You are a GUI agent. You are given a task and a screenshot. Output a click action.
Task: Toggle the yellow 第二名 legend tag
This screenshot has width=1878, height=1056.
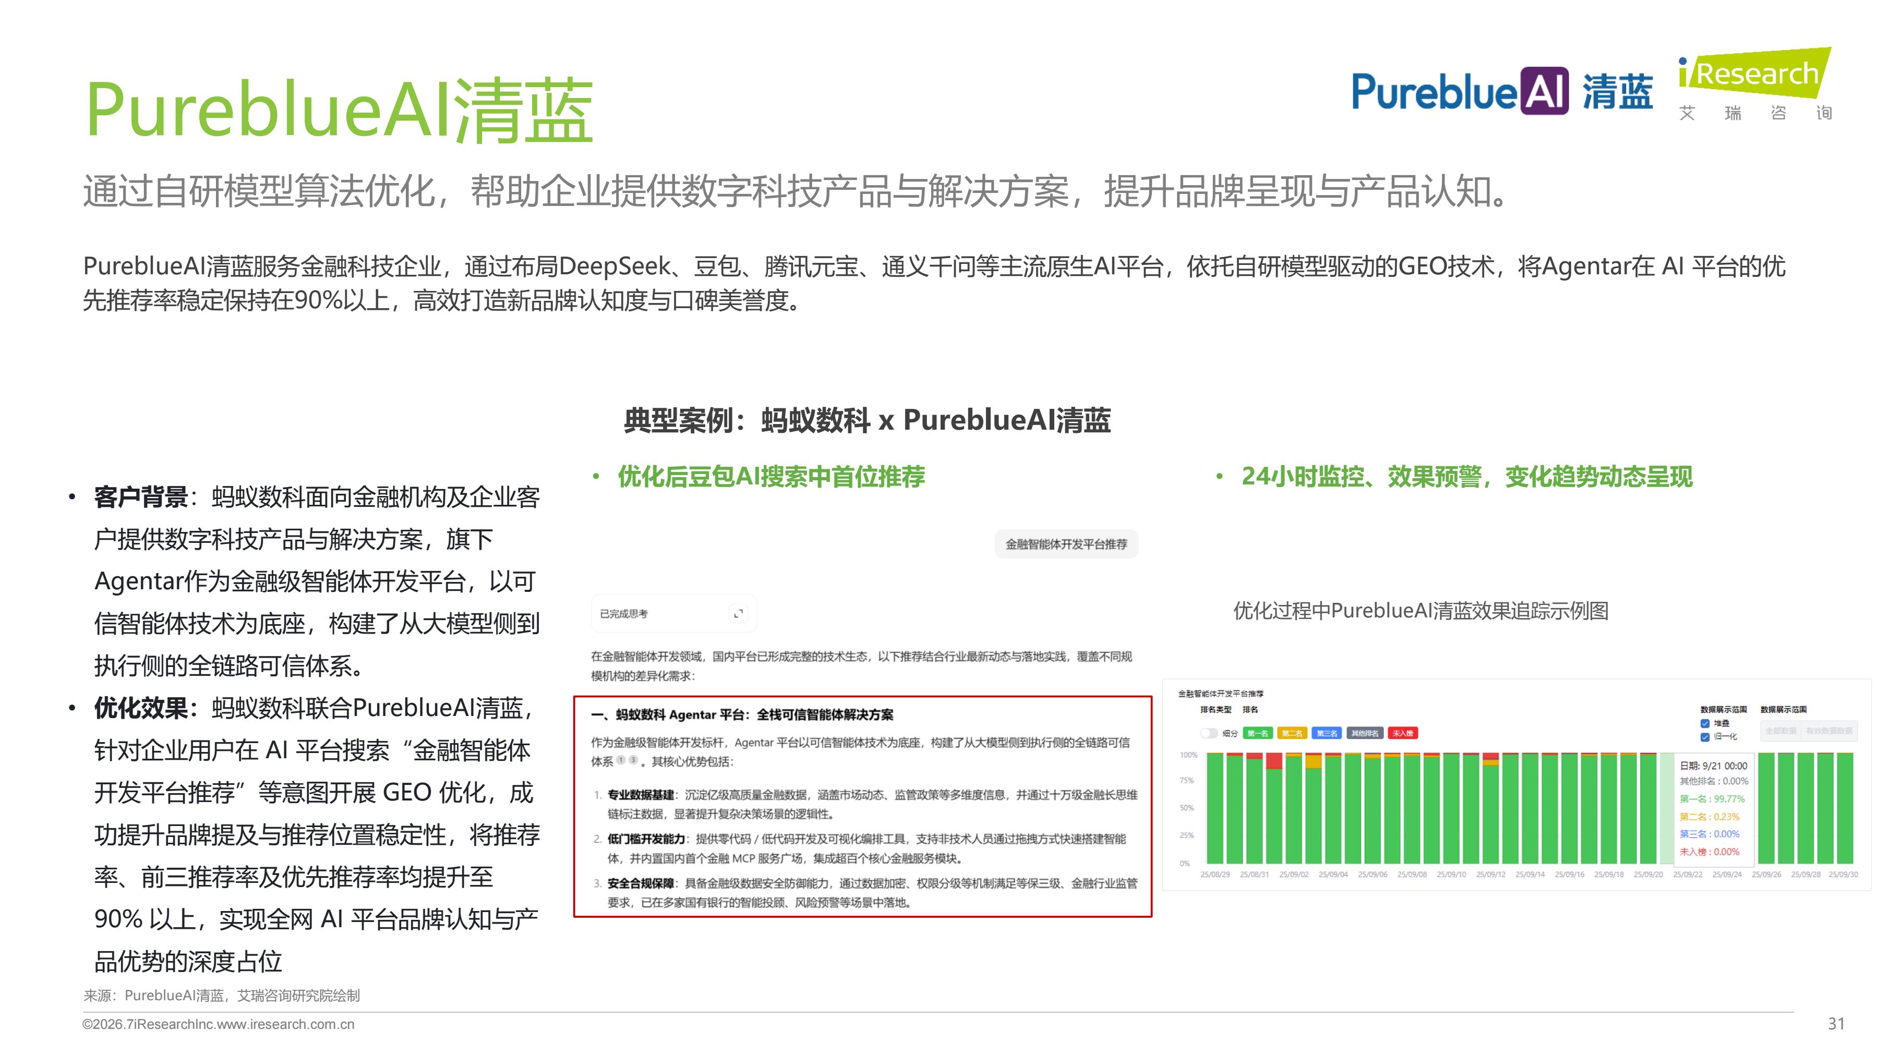[x=1292, y=733]
